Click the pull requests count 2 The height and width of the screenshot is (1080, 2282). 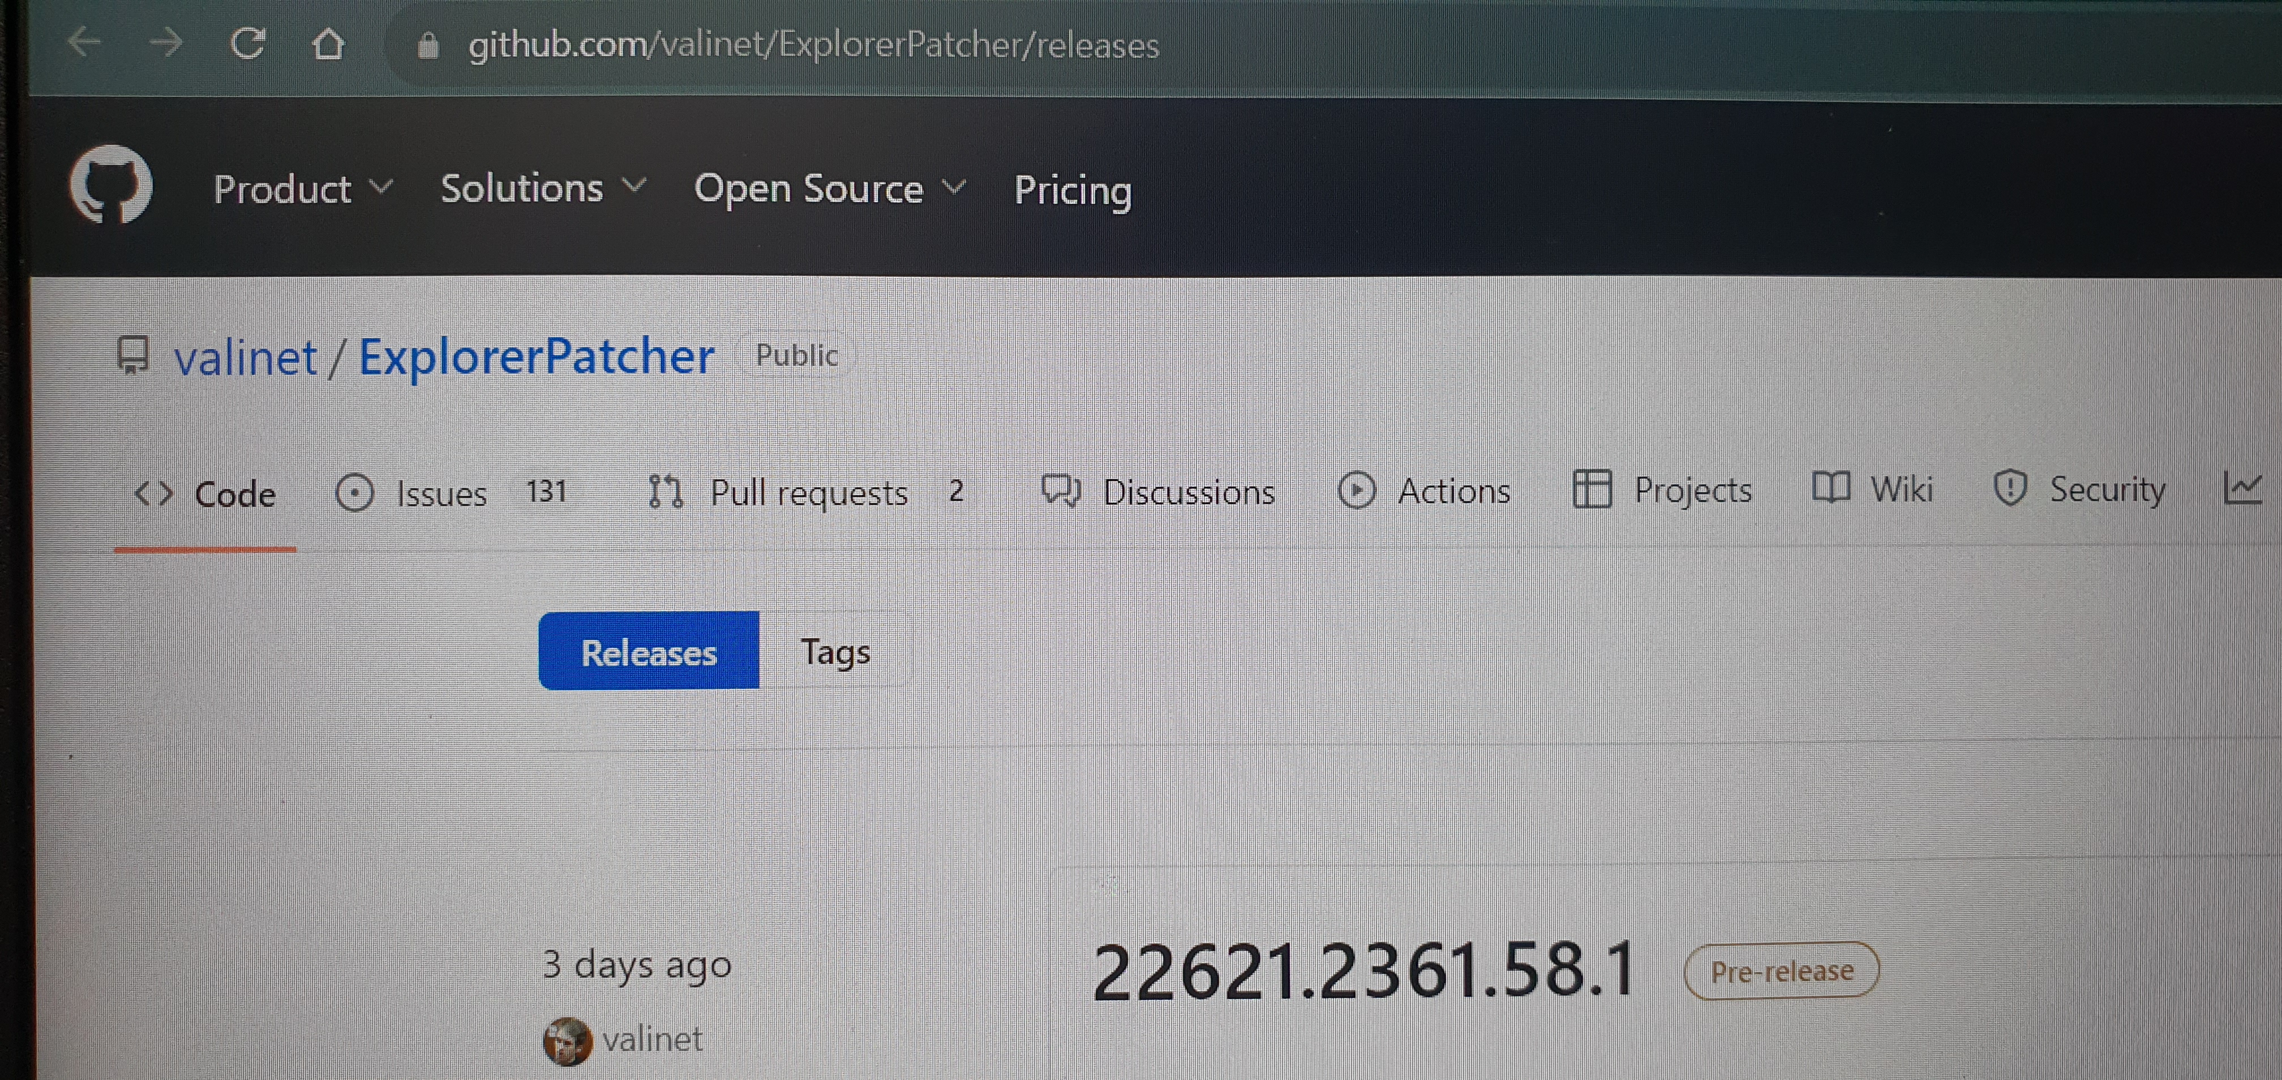956,490
